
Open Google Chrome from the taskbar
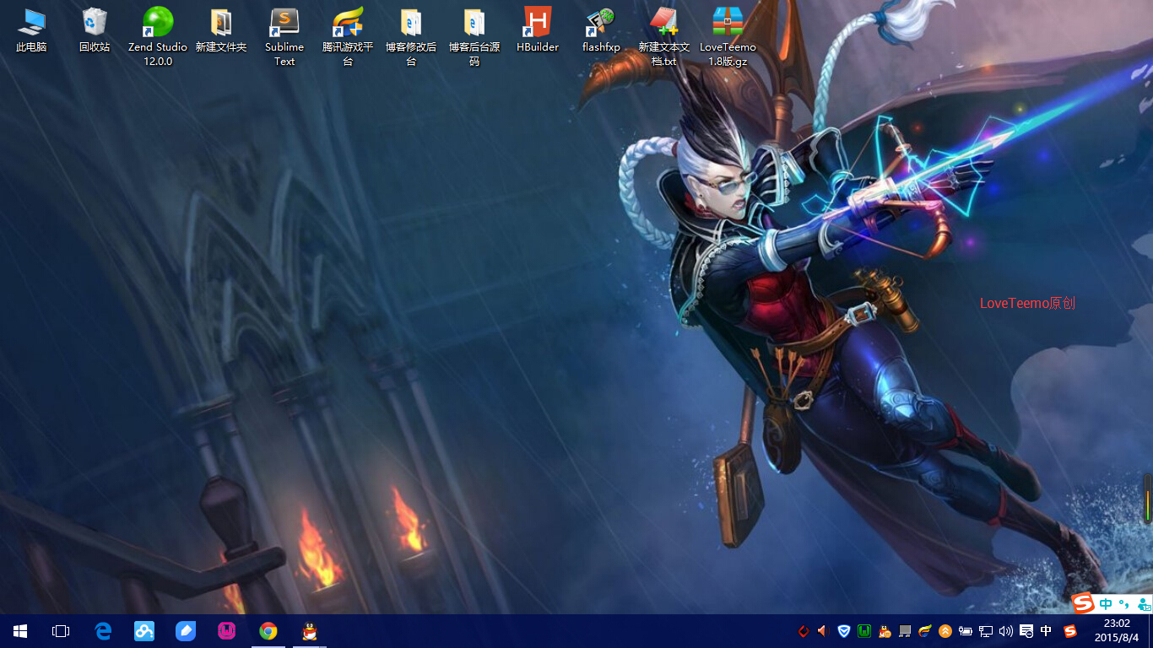268,631
